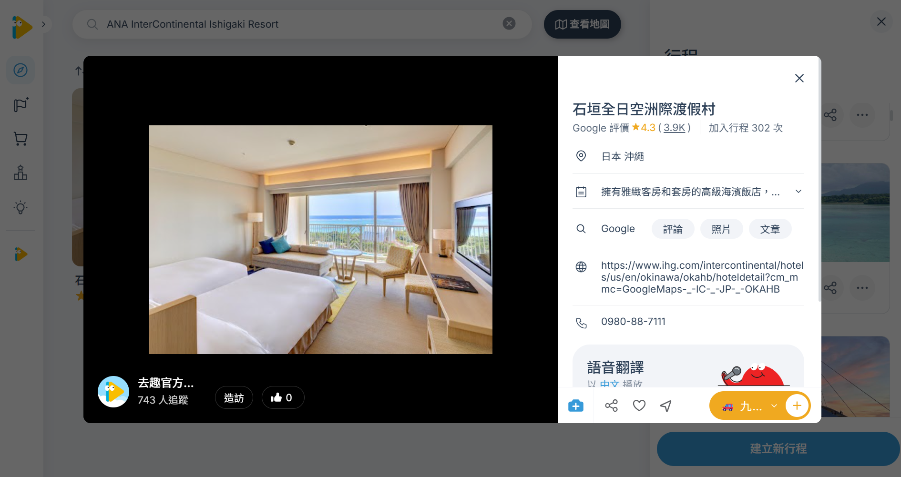Screen dimensions: 901x477
Task: Share the hotel from the dialog footer
Action: click(611, 406)
